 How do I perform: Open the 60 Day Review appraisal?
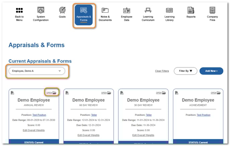(x=106, y=93)
